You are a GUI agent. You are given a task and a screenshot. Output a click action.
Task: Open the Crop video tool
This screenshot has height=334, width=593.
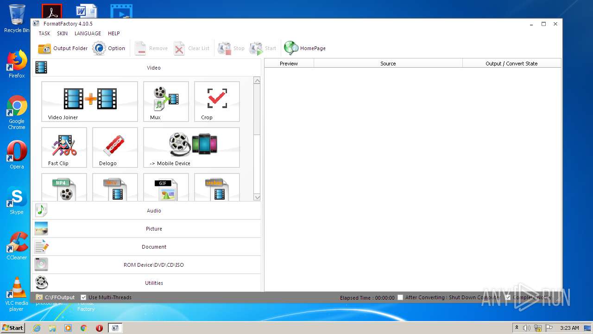point(217,102)
